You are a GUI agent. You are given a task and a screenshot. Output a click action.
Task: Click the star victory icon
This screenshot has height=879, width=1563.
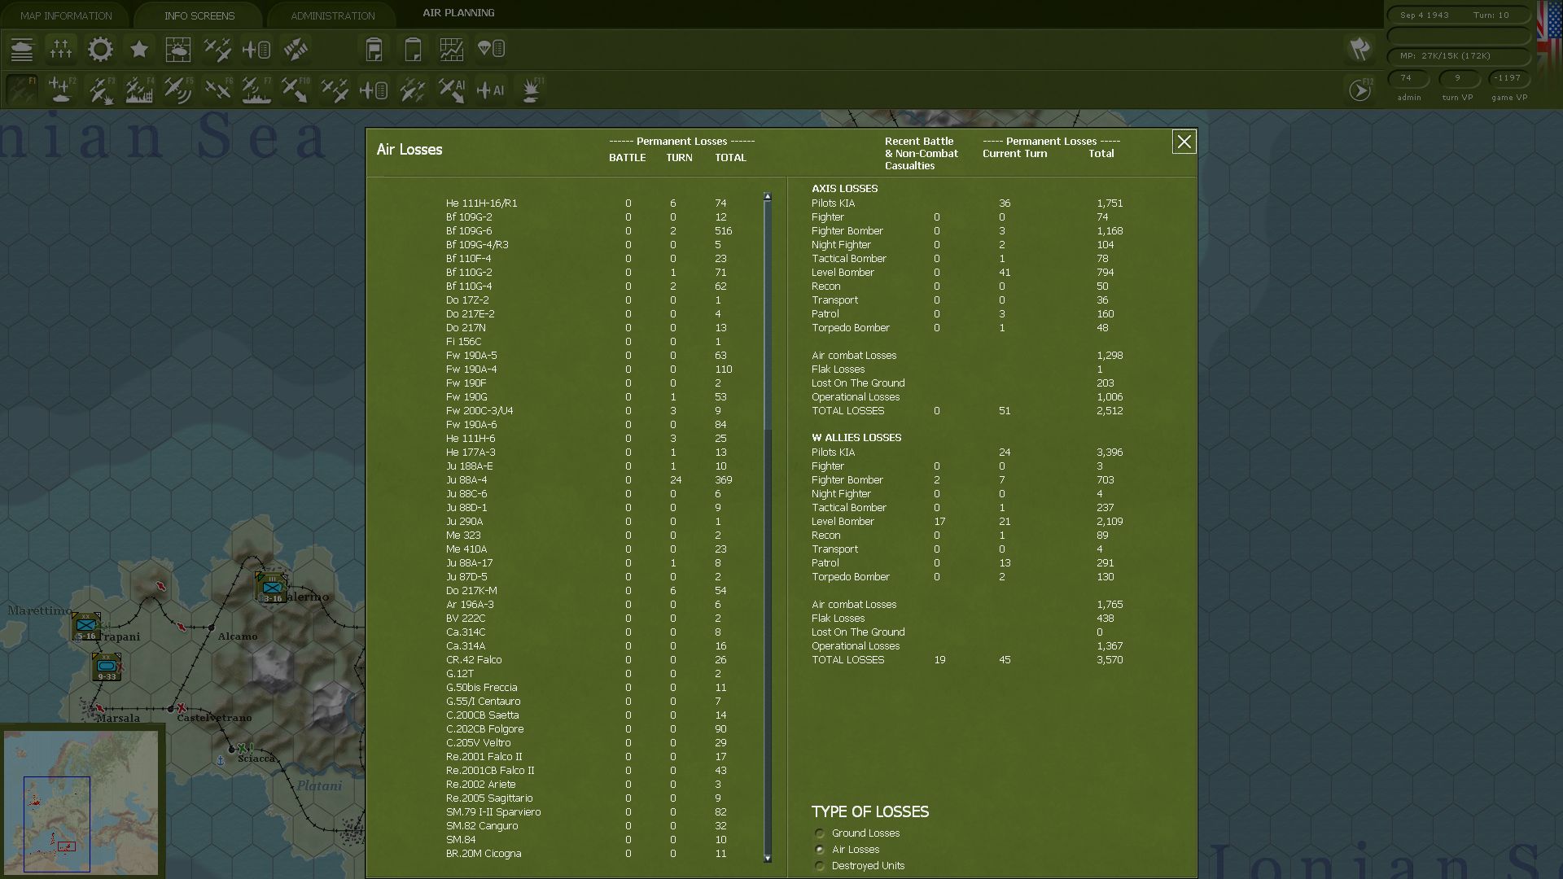pos(139,50)
